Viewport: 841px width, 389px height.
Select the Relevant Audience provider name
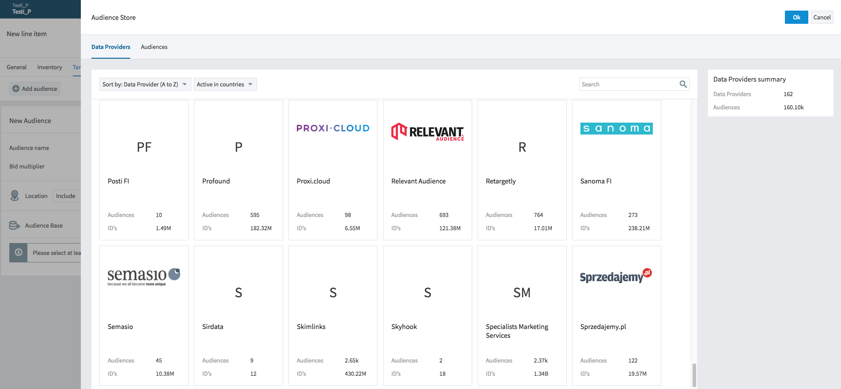(x=418, y=181)
